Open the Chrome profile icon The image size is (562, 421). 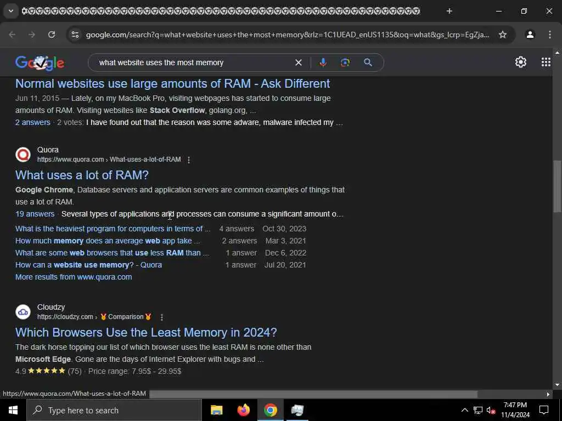point(530,35)
